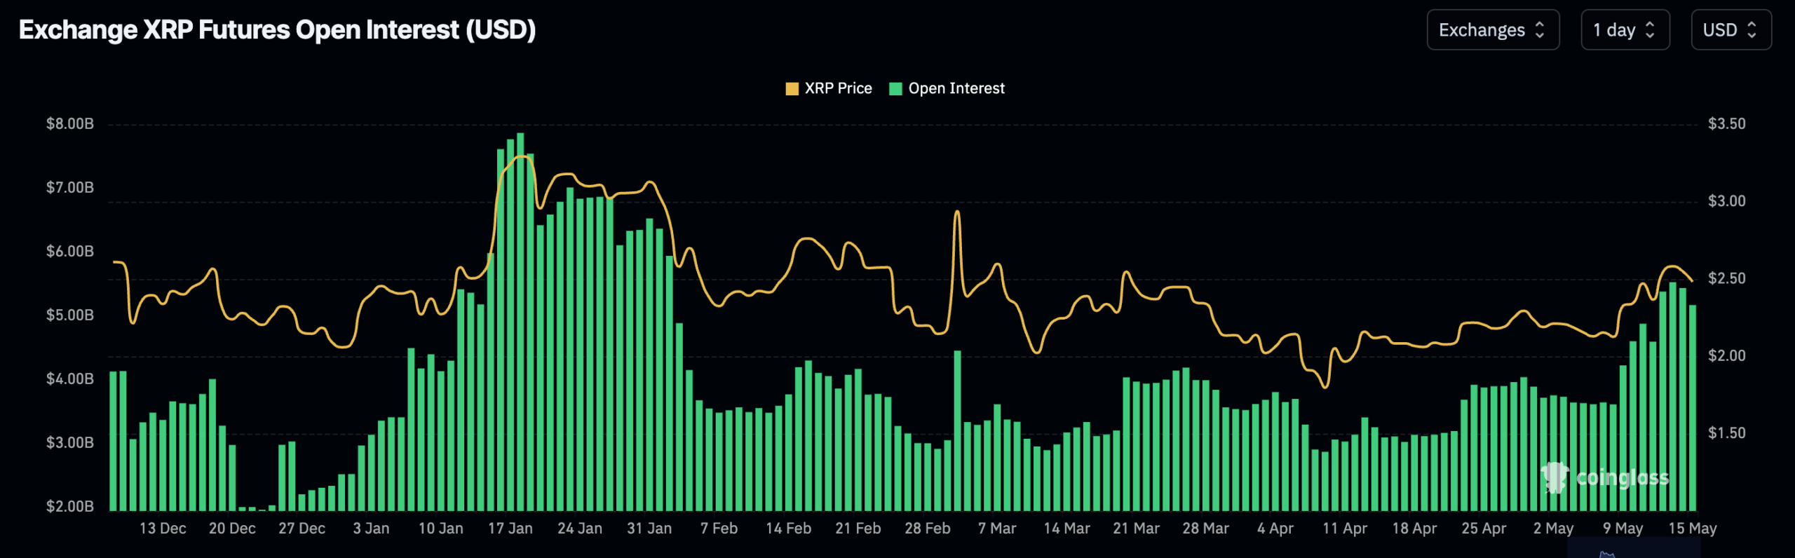Click the 13 Dec date label
1795x558 pixels.
(163, 529)
